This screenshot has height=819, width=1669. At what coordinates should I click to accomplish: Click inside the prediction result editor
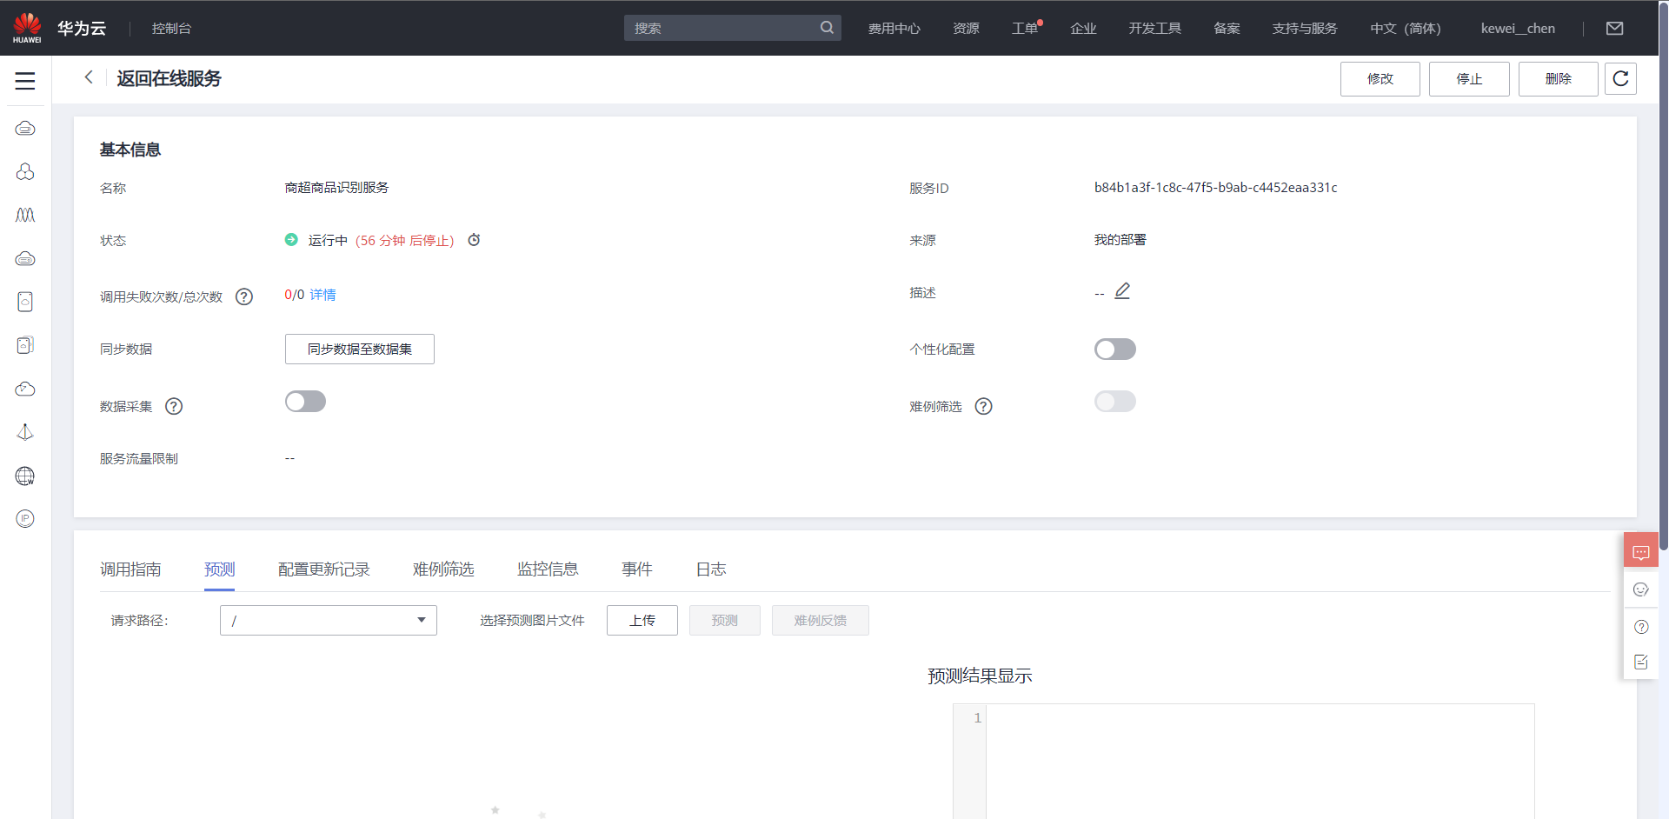pos(1260,761)
